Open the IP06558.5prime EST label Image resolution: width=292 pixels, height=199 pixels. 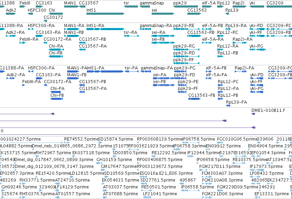click(198, 187)
